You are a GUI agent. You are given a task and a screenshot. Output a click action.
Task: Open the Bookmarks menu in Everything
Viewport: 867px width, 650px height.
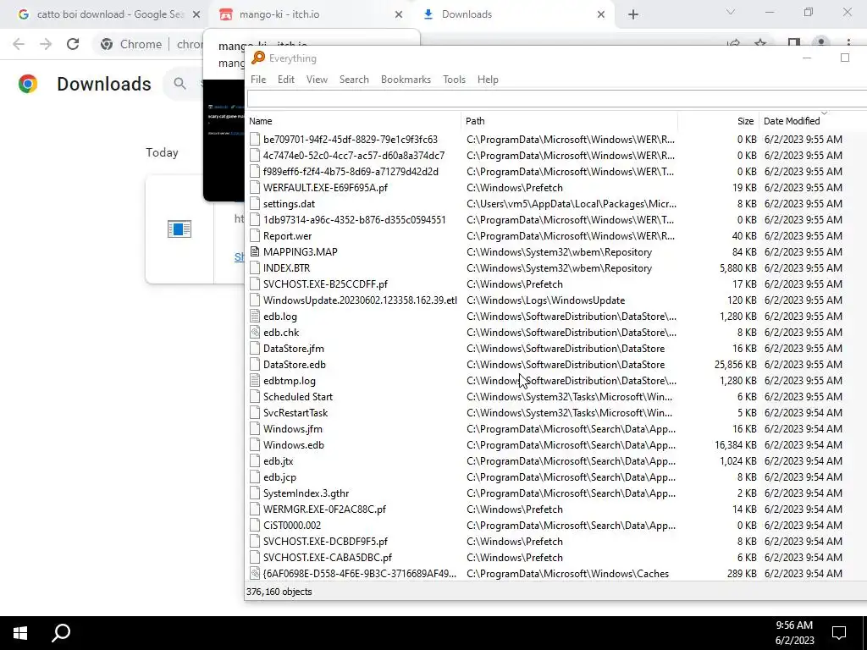pyautogui.click(x=406, y=79)
